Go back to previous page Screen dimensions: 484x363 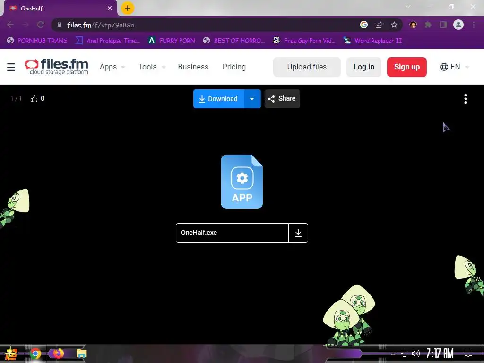point(10,25)
